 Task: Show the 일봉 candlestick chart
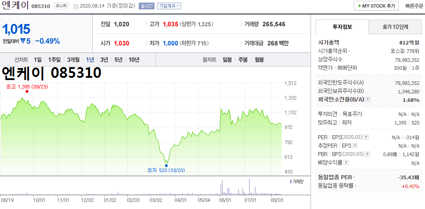coord(227,60)
